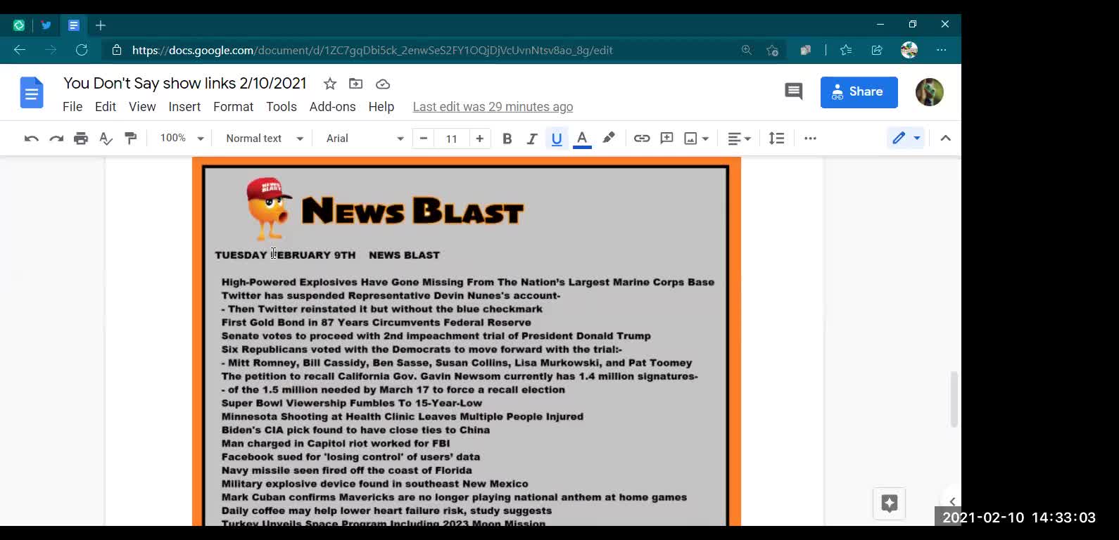
Task: Star the document
Action: pyautogui.click(x=330, y=84)
